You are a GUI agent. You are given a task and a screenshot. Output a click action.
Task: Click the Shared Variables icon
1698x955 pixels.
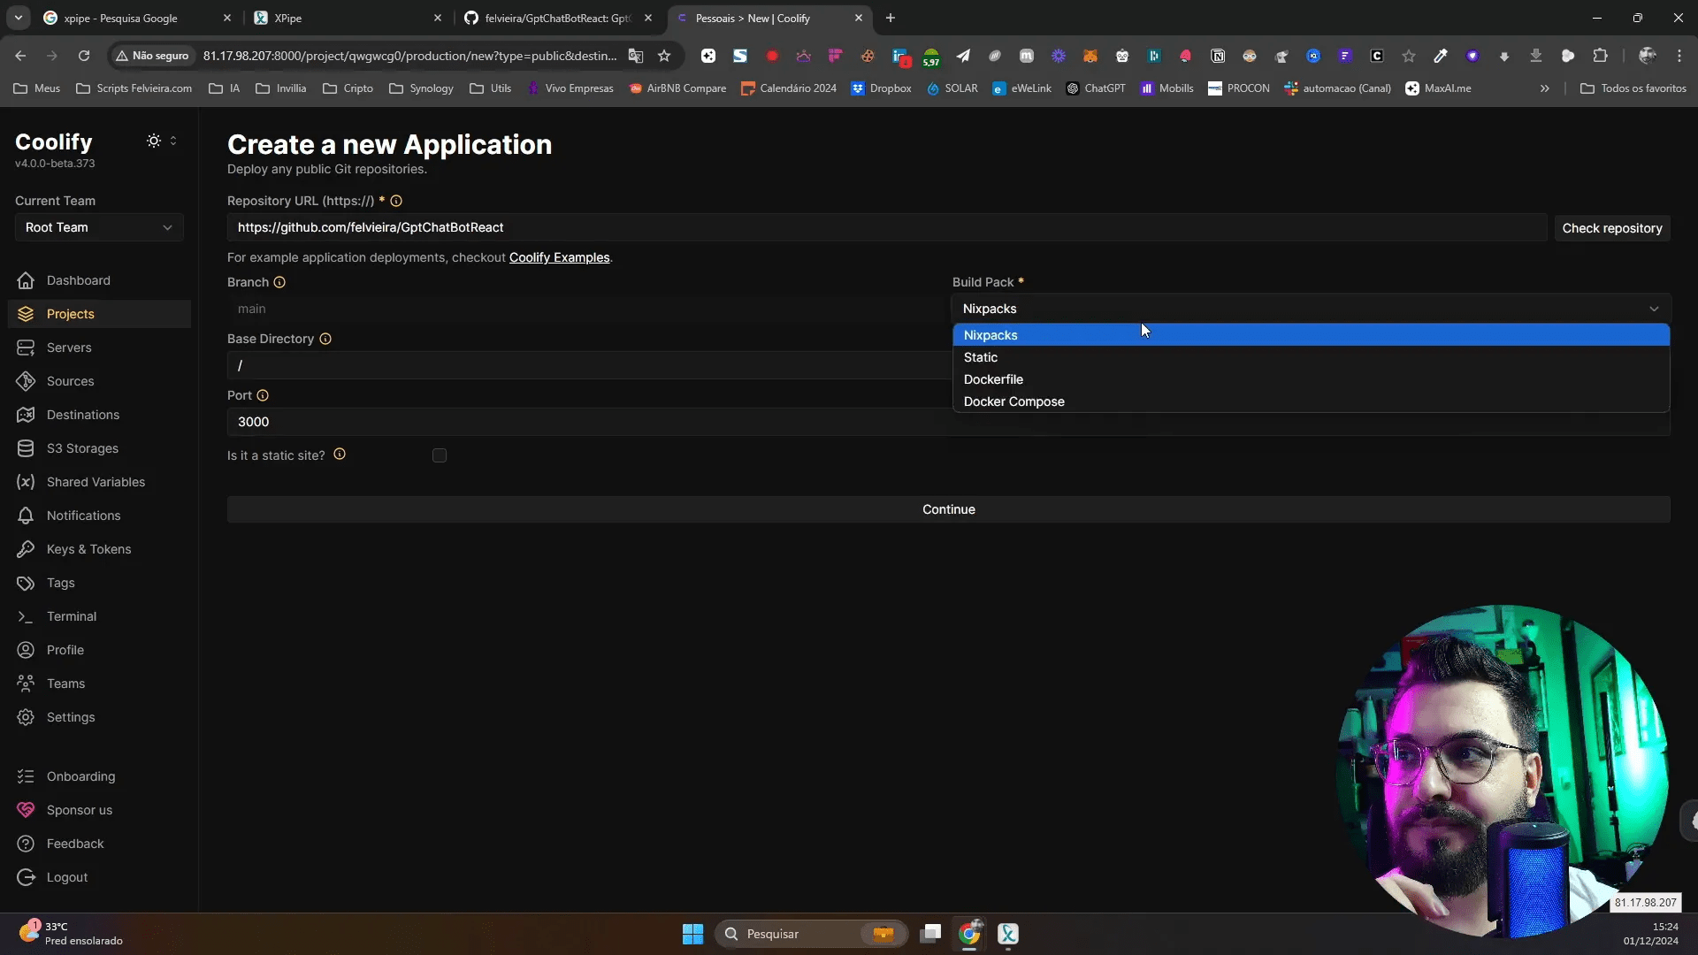point(26,482)
